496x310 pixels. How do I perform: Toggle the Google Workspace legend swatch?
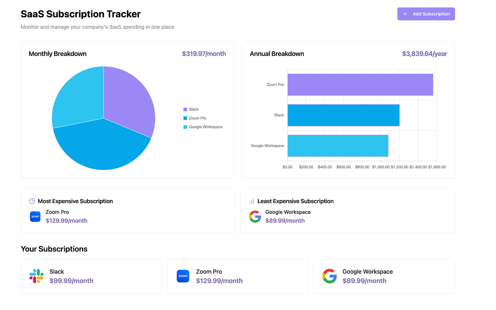[x=185, y=127]
